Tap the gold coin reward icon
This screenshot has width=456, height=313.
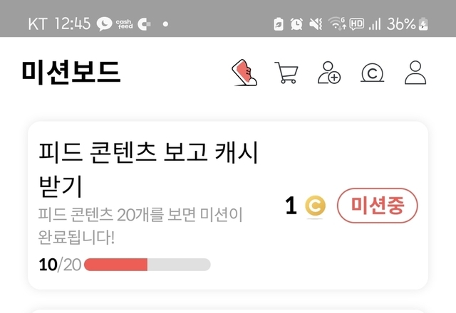315,206
